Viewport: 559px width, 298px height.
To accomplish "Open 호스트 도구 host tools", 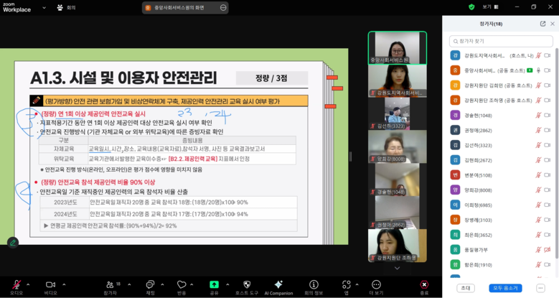I will [x=247, y=284].
